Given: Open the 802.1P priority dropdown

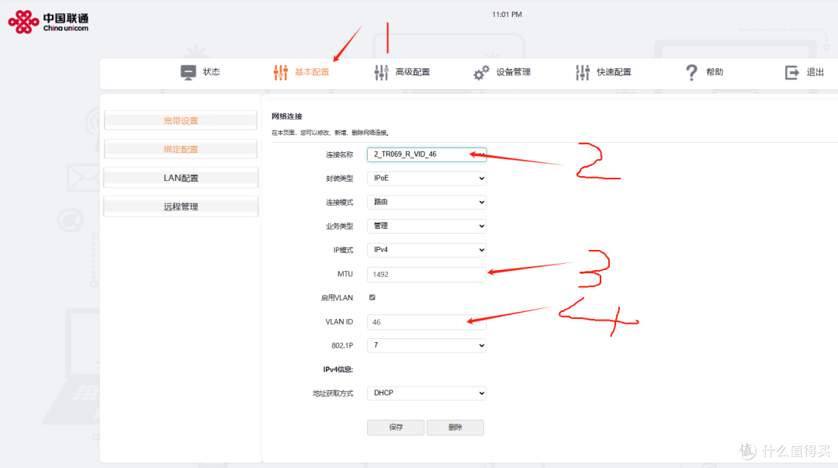Looking at the screenshot, I should (427, 345).
